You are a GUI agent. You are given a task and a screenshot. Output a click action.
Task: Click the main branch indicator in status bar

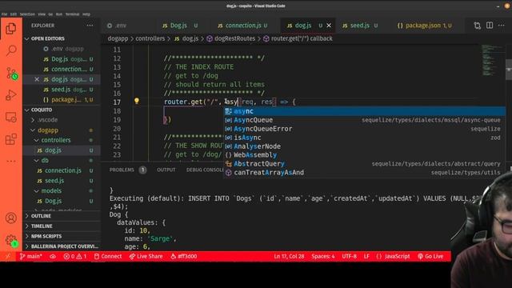coord(31,257)
